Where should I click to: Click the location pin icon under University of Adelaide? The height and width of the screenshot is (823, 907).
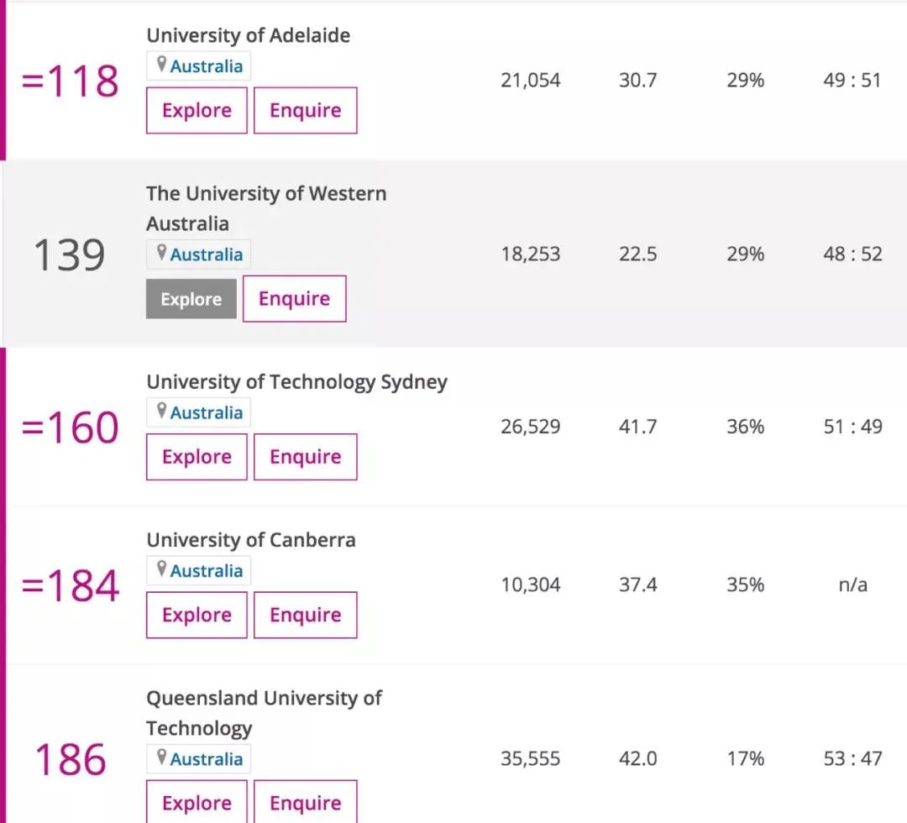(x=161, y=64)
